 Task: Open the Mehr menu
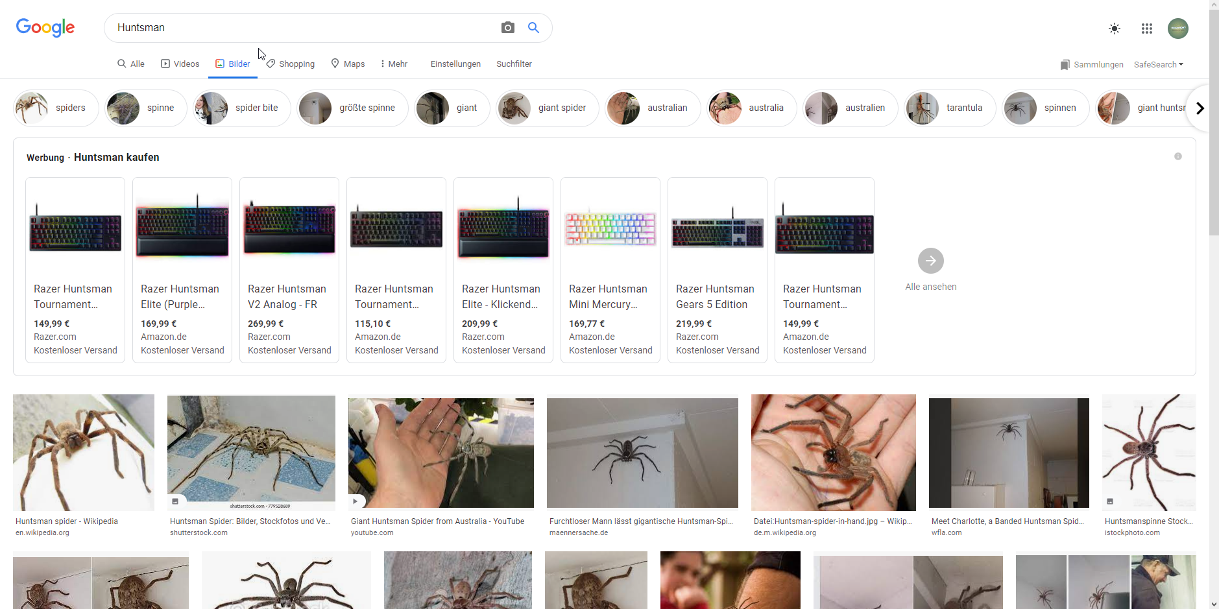pyautogui.click(x=394, y=64)
